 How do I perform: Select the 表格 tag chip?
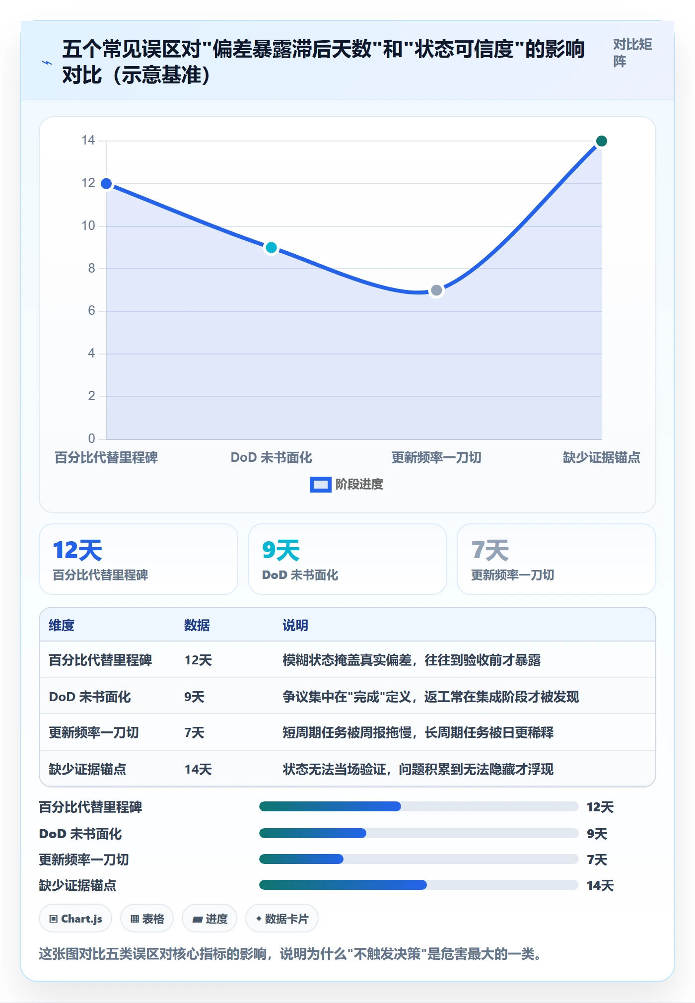(147, 919)
